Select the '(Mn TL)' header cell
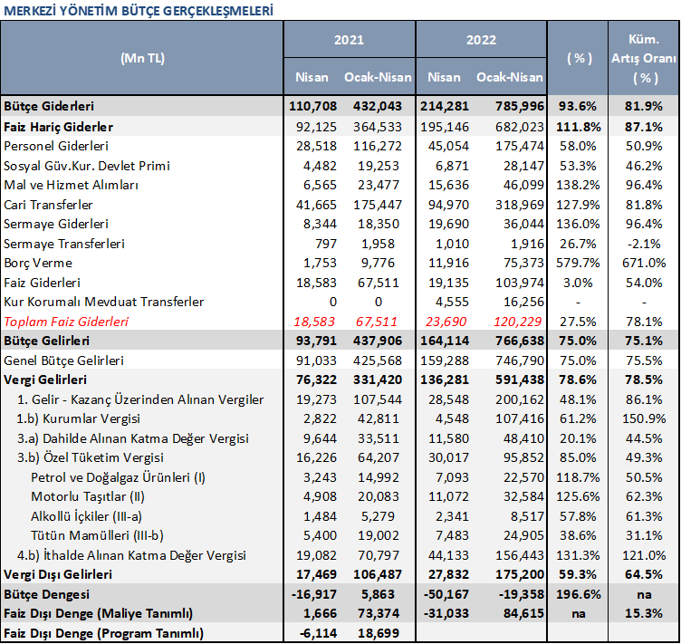Image resolution: width=681 pixels, height=644 pixels. point(142,58)
